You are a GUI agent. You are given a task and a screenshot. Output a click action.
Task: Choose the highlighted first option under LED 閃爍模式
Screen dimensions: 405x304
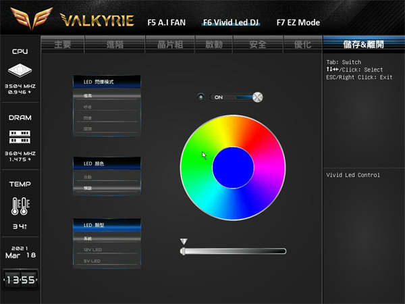click(x=107, y=96)
